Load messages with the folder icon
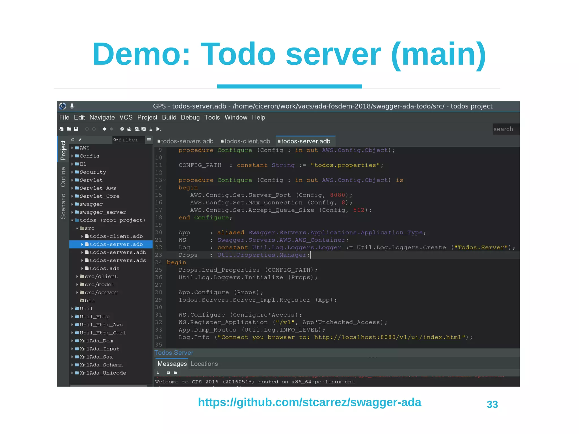Viewport: 579px width, 434px height. (176, 373)
